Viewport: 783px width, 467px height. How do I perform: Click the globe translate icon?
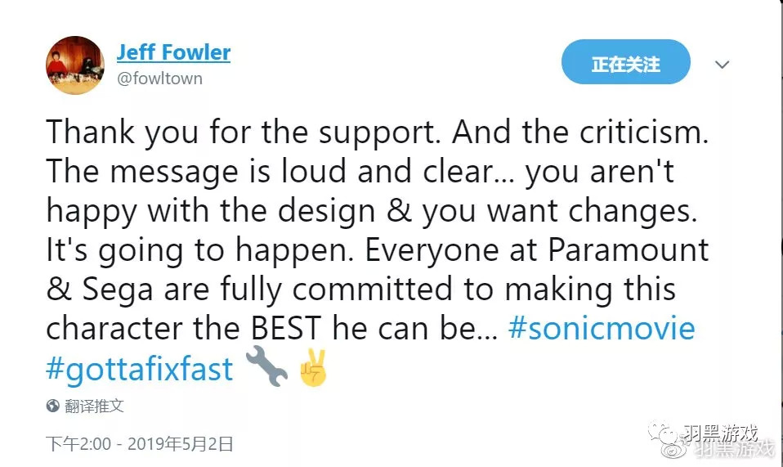(53, 406)
